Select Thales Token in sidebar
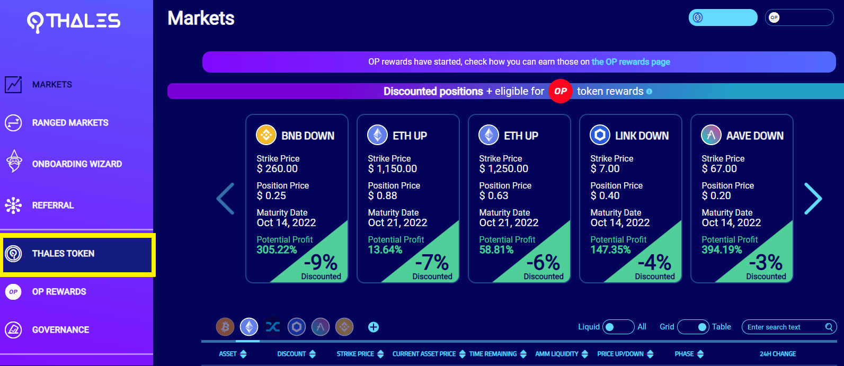 click(77, 254)
